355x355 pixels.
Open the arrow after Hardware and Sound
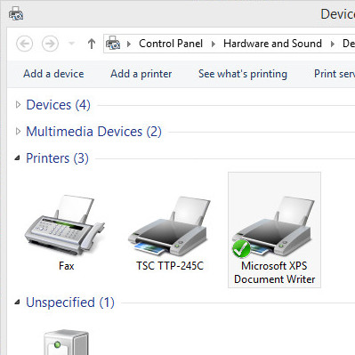333,44
